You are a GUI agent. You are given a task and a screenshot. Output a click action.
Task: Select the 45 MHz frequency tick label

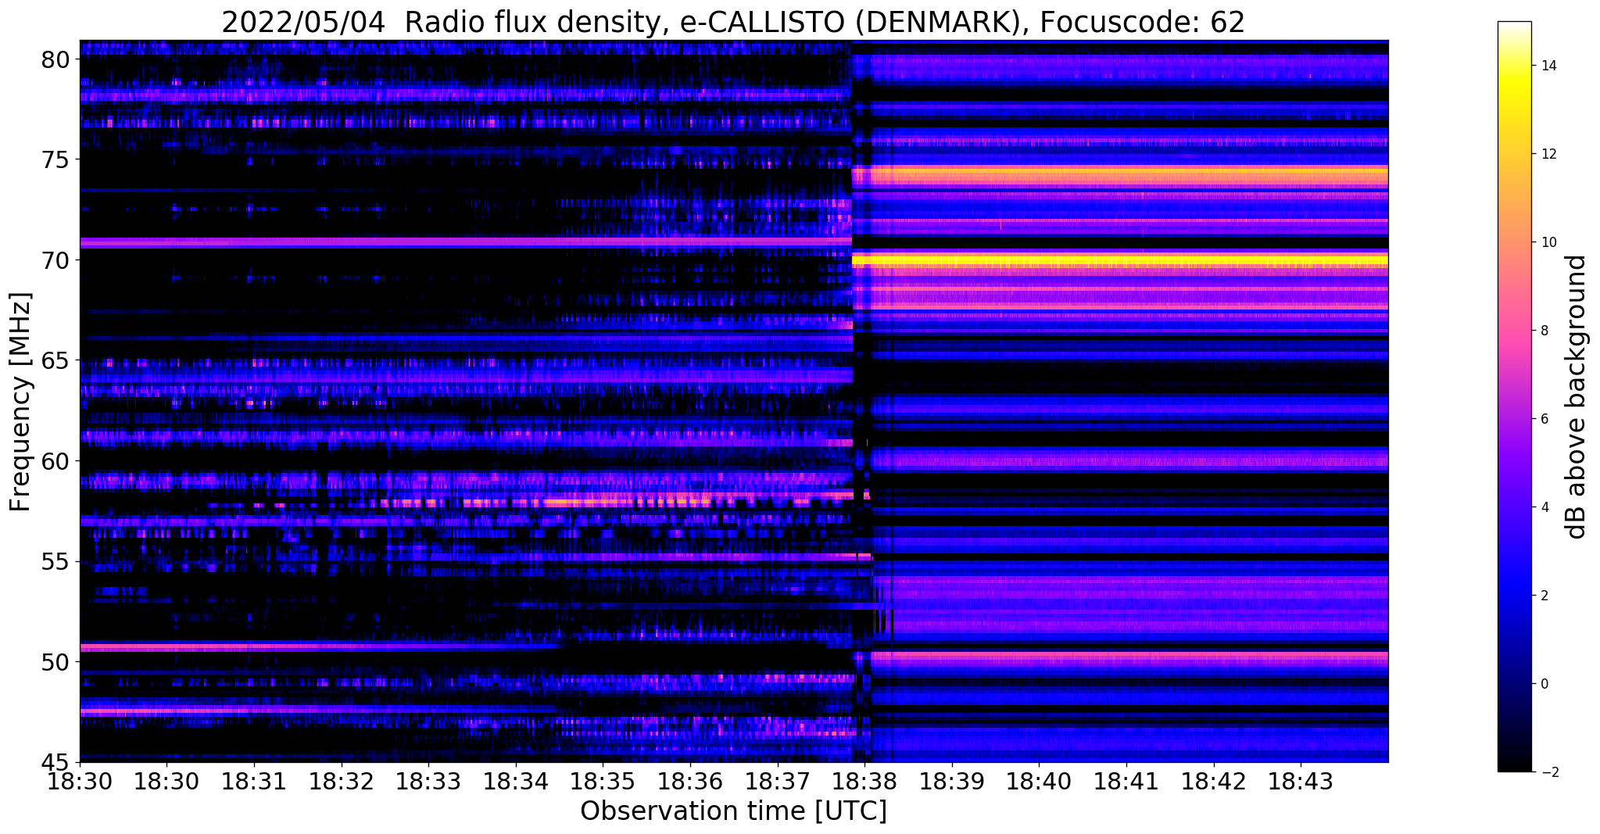pyautogui.click(x=55, y=762)
